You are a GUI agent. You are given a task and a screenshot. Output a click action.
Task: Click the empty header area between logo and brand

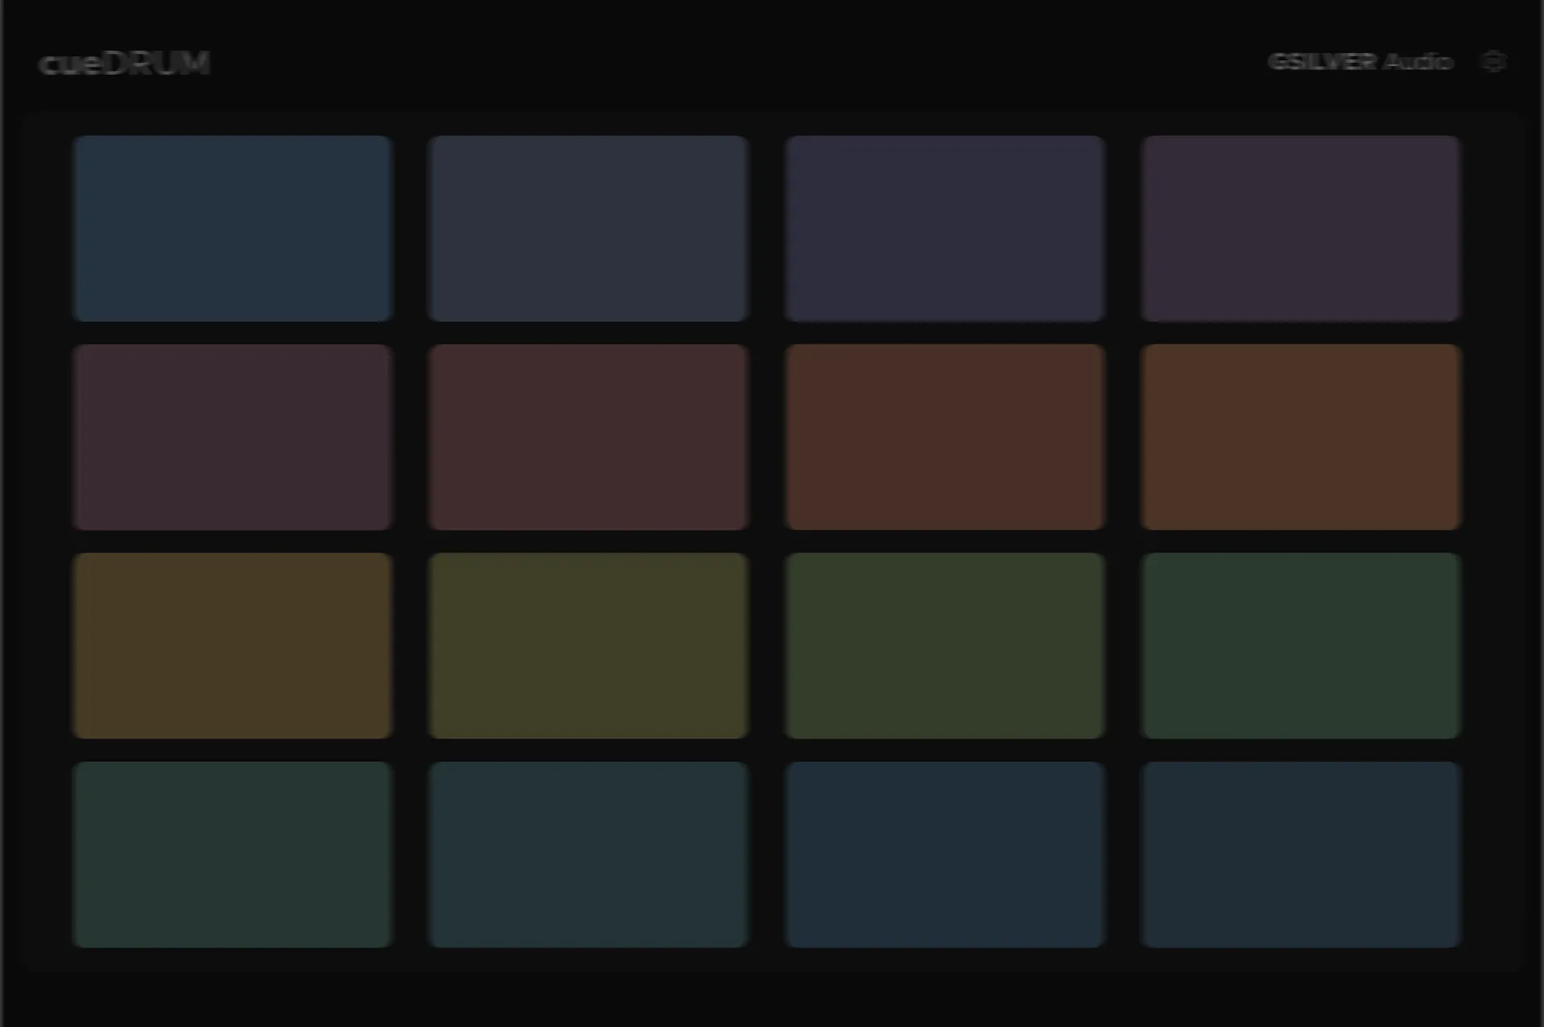738,63
